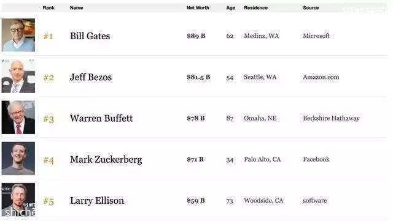
Task: Sort by the Rank column header
Action: coord(49,8)
